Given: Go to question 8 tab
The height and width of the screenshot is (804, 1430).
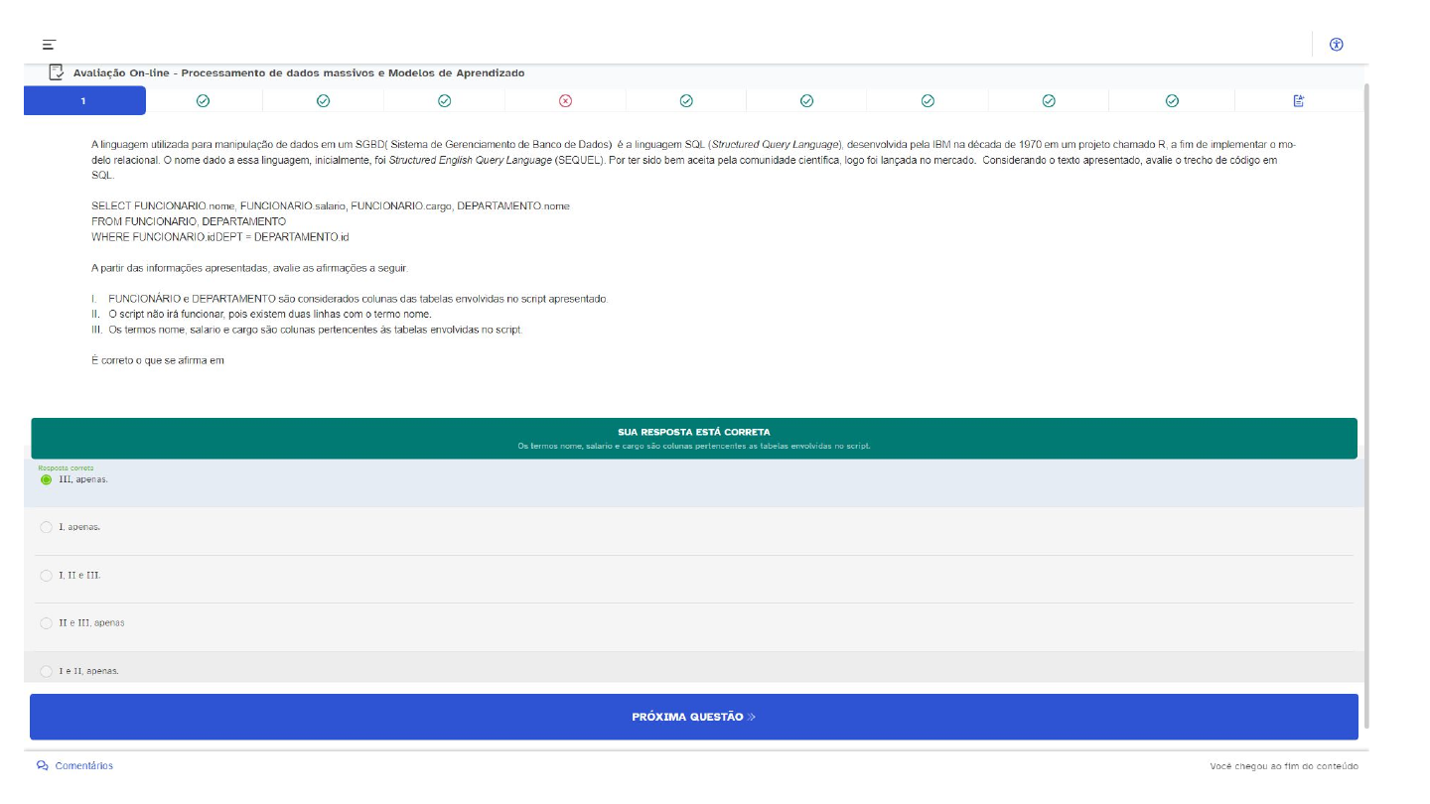Looking at the screenshot, I should (927, 100).
